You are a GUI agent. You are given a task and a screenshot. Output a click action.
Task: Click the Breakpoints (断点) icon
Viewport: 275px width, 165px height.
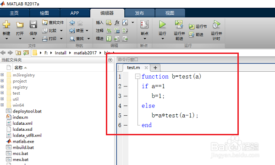(144, 24)
